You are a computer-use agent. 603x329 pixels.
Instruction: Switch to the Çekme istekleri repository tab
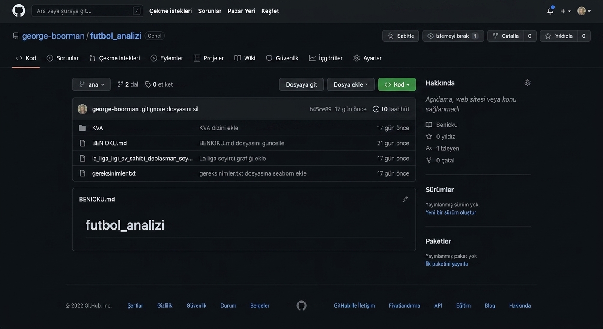click(x=115, y=58)
